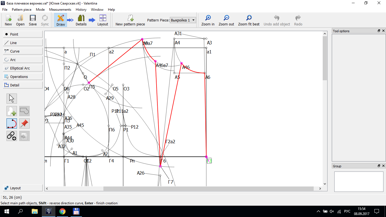Click the add seam allowance detail tool
This screenshot has width=386, height=217.
12,111
